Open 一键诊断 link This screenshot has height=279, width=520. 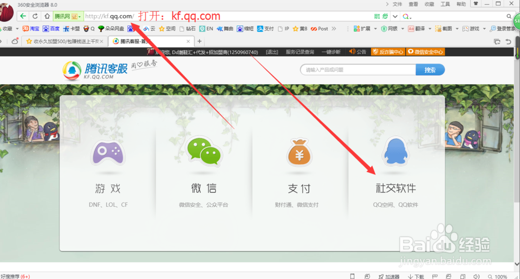click(331, 52)
